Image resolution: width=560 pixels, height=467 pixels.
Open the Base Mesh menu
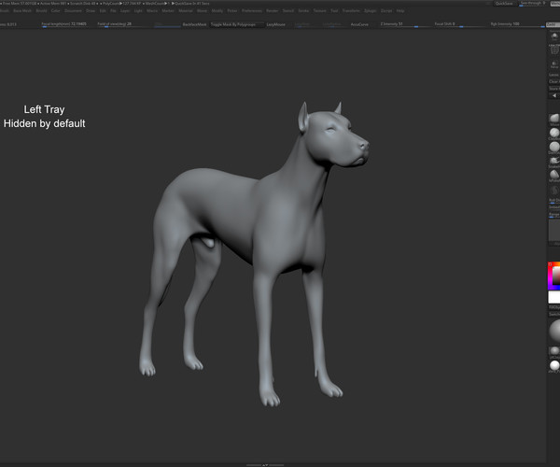[22, 10]
